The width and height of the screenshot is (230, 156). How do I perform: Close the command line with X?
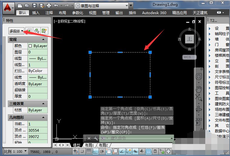[89, 138]
